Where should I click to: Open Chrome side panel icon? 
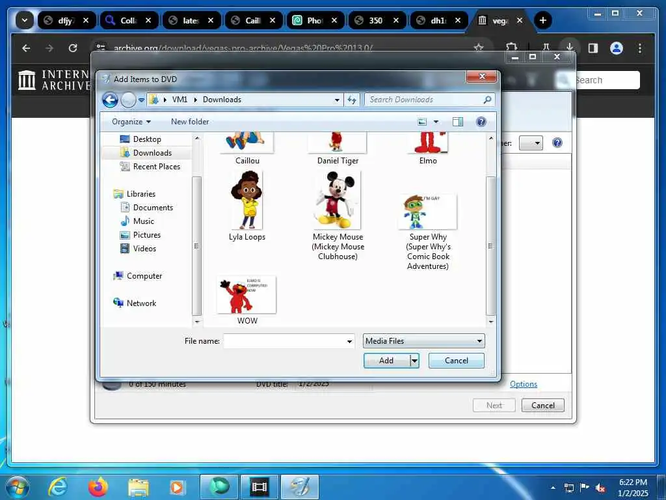coord(593,48)
